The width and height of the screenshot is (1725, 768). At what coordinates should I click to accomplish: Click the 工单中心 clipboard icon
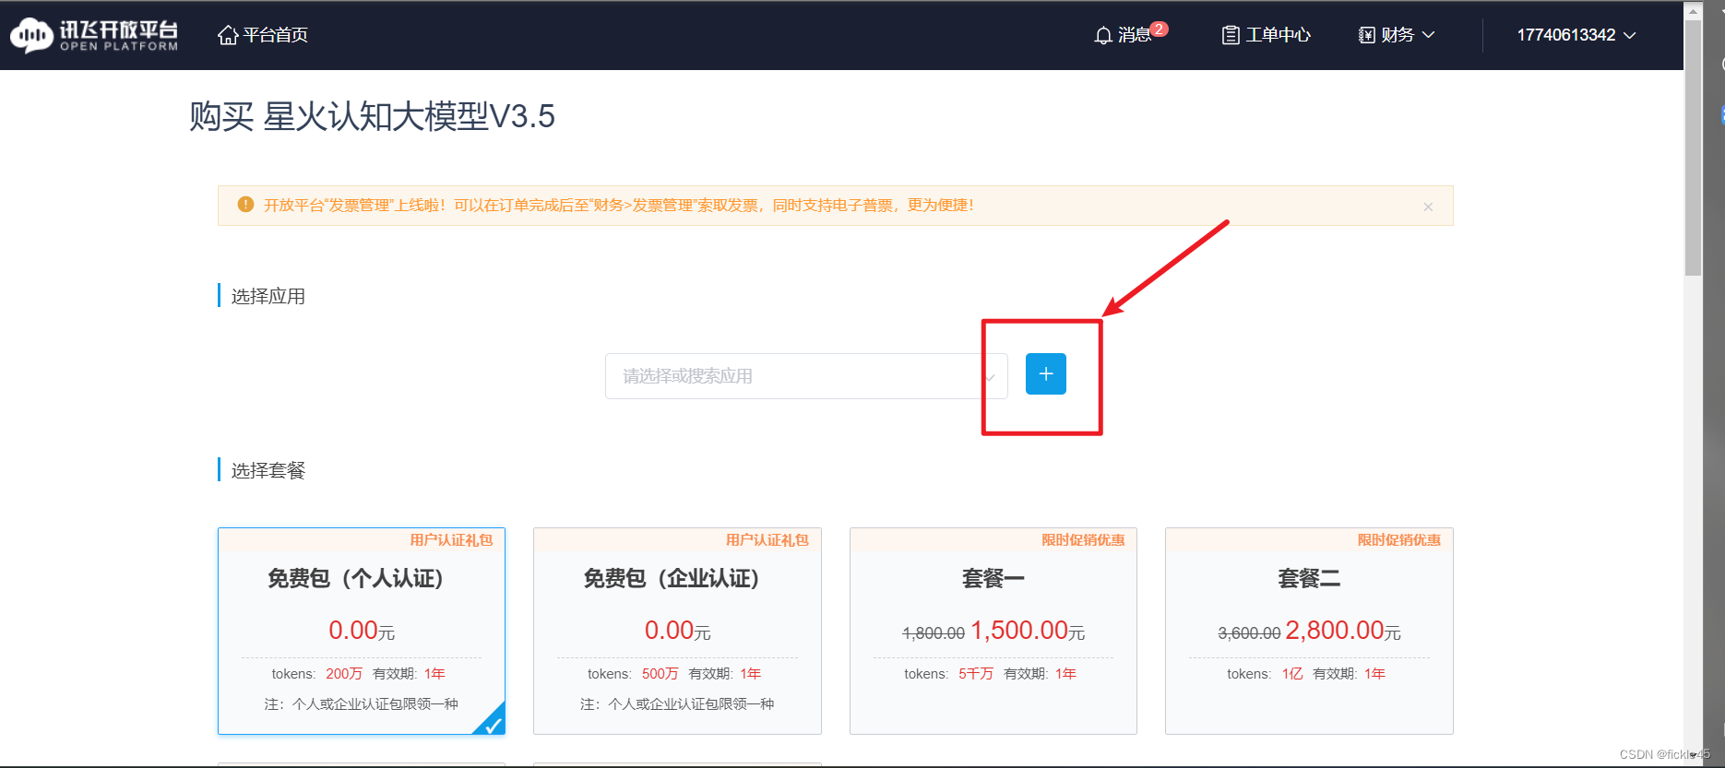(x=1231, y=35)
